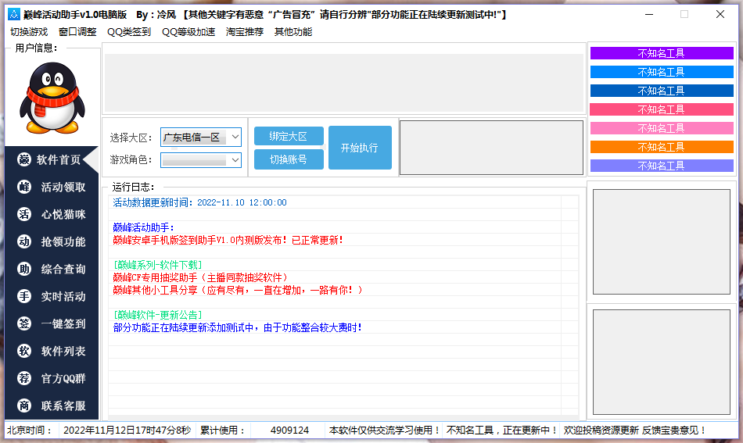
Task: Click log line 活动数据更新时间
Action: (199, 202)
